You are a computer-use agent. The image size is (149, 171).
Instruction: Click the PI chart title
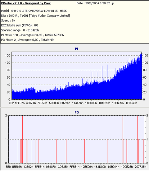click(x=77, y=49)
